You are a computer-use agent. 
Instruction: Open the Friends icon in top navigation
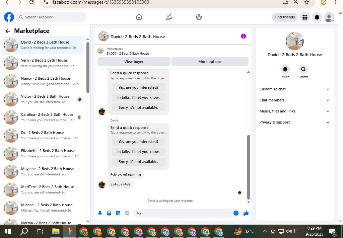[x=169, y=17]
